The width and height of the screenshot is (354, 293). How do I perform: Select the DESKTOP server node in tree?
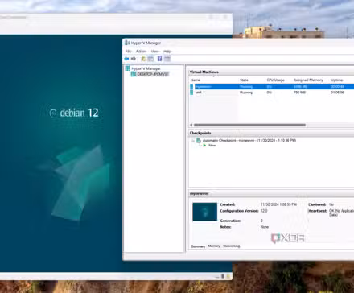click(x=153, y=74)
